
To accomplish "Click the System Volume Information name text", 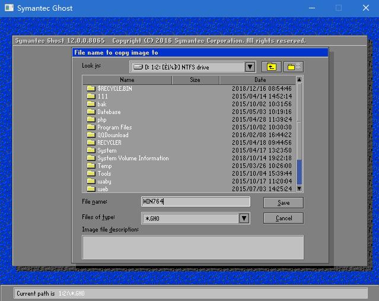I will click(133, 159).
